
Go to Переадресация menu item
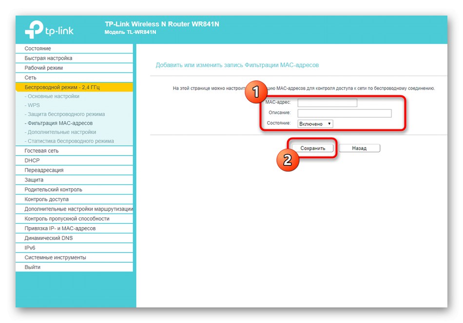click(74, 170)
